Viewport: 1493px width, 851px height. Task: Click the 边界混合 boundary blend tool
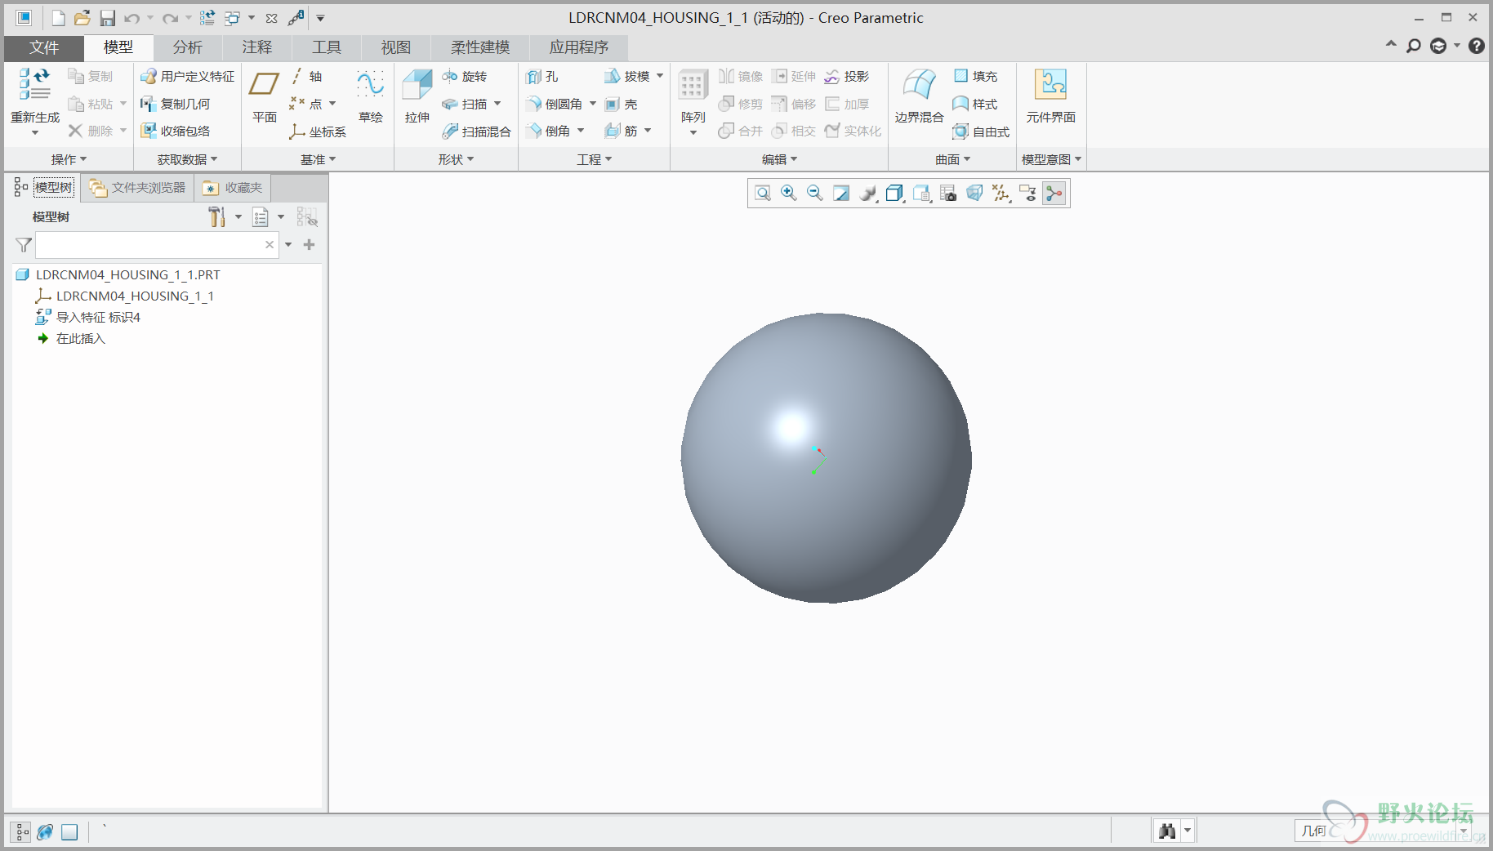click(x=919, y=96)
